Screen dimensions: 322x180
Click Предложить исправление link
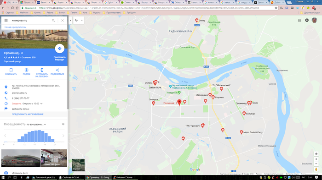coord(28,115)
